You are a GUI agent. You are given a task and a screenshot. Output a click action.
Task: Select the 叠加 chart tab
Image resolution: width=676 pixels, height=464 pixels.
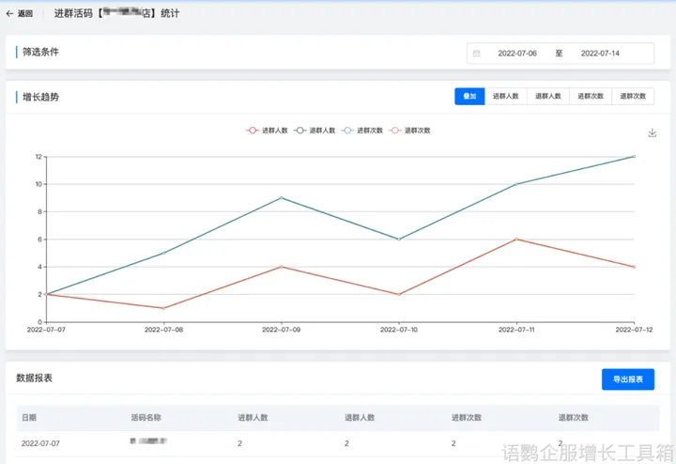pos(469,97)
